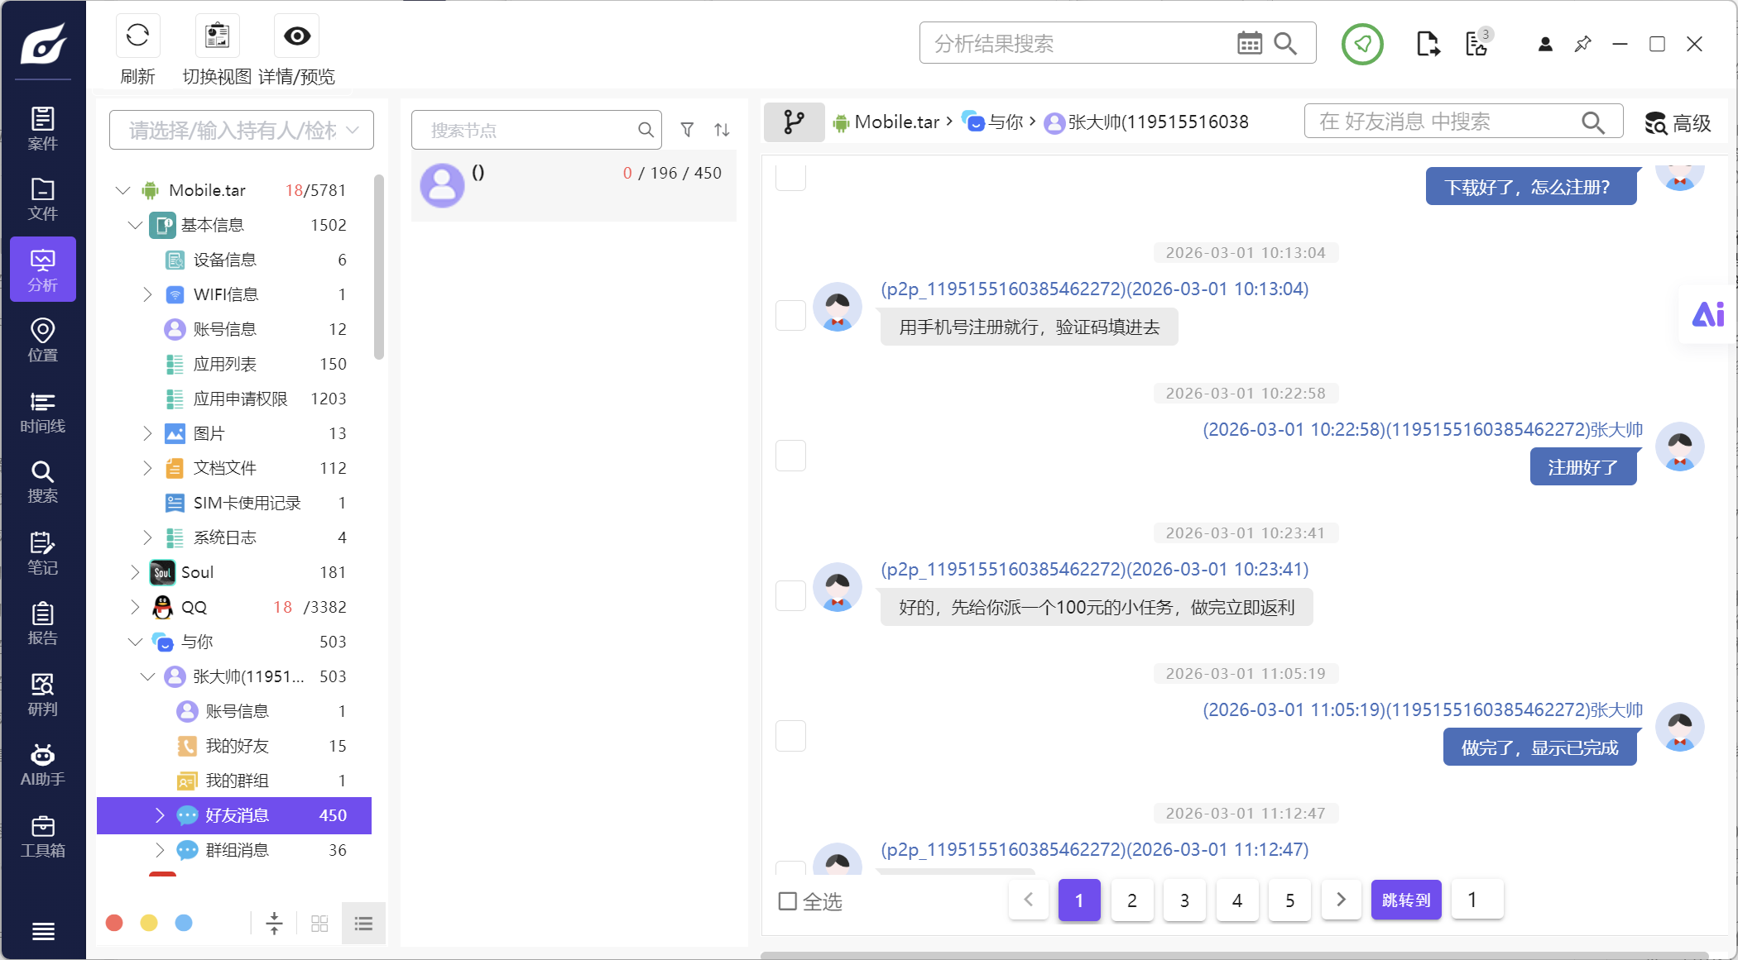Screen dimensions: 1738x960
Task: Select the contact entry with () avatar
Action: click(574, 186)
